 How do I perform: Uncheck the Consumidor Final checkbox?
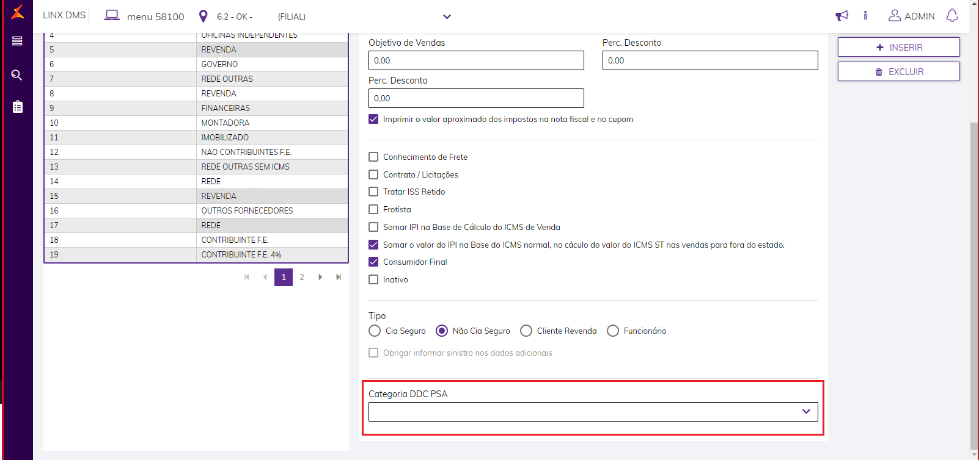373,262
